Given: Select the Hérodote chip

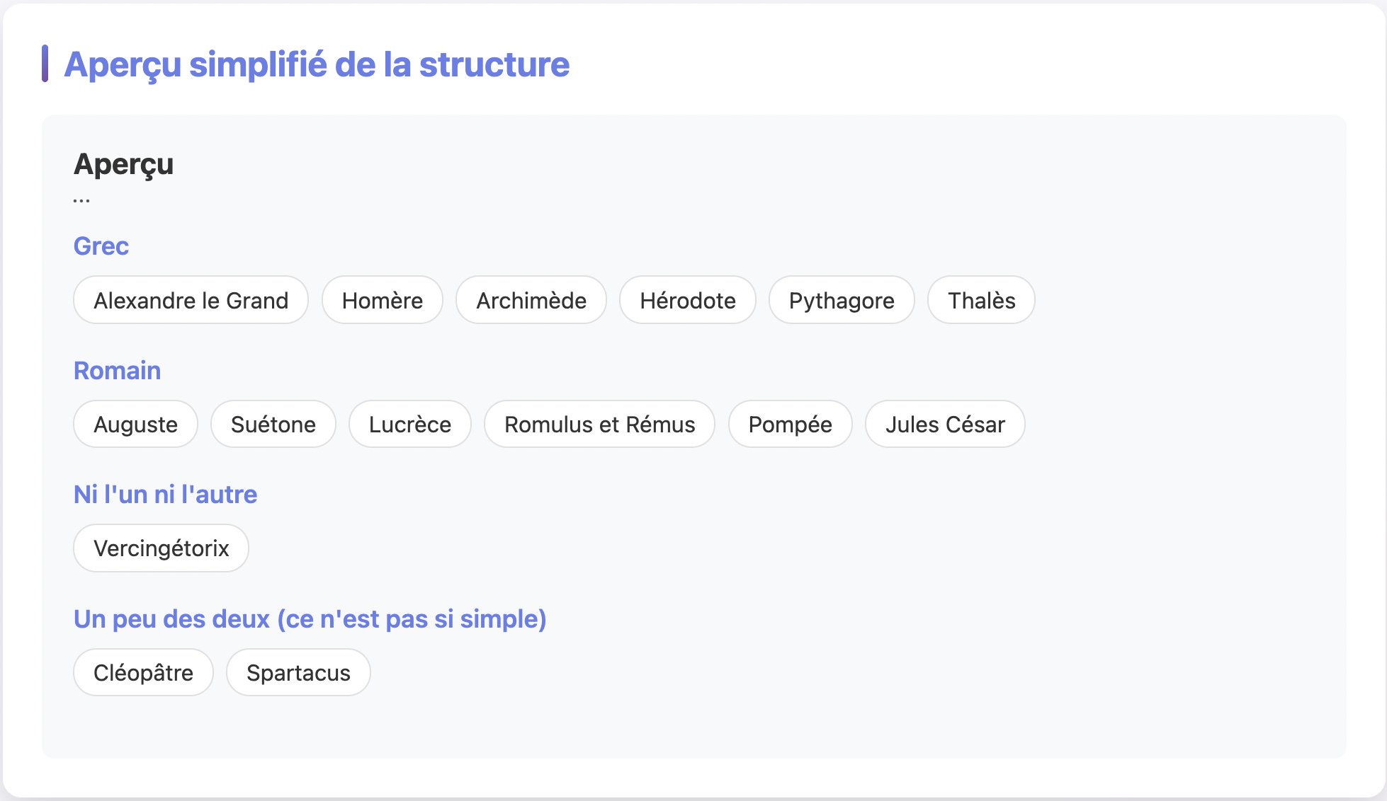Looking at the screenshot, I should [x=687, y=300].
